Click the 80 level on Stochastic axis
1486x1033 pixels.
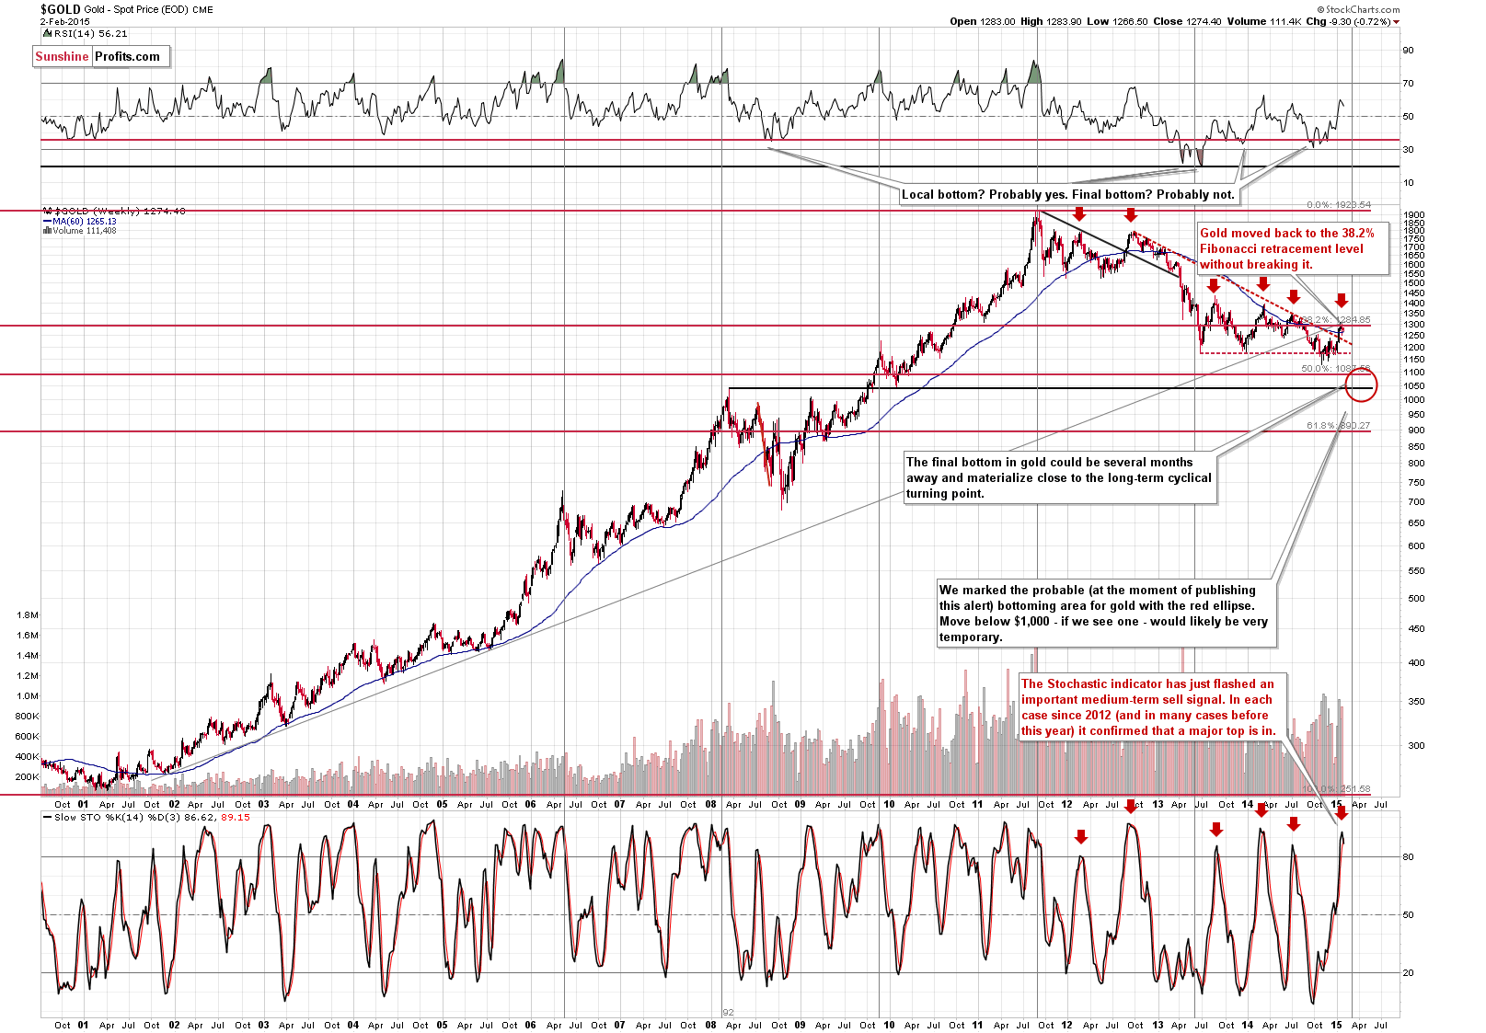coord(1409,857)
